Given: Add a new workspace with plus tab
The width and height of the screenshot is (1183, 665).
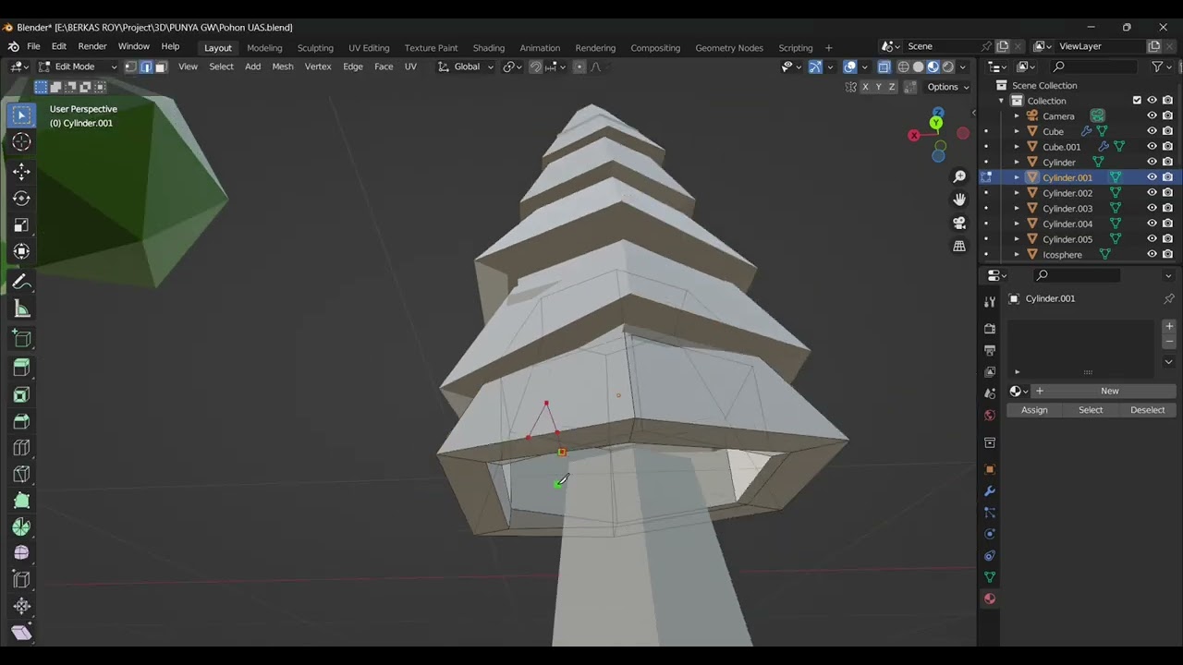Looking at the screenshot, I should point(828,48).
